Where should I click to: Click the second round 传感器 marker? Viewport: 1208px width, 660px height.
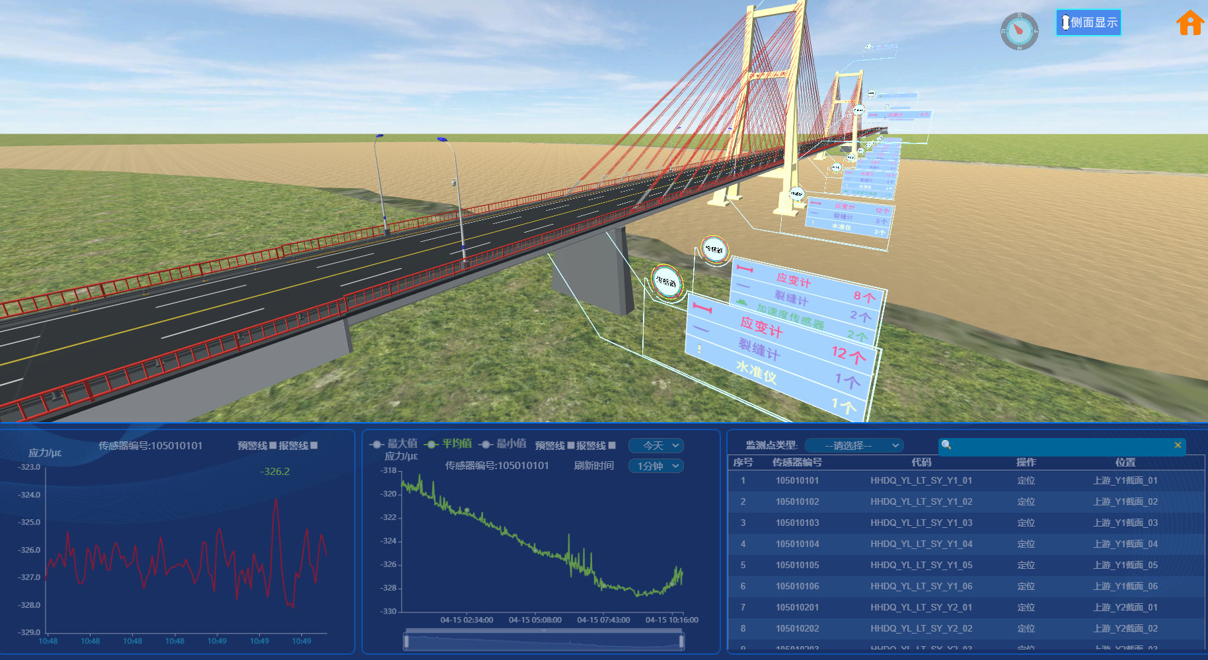coord(714,250)
